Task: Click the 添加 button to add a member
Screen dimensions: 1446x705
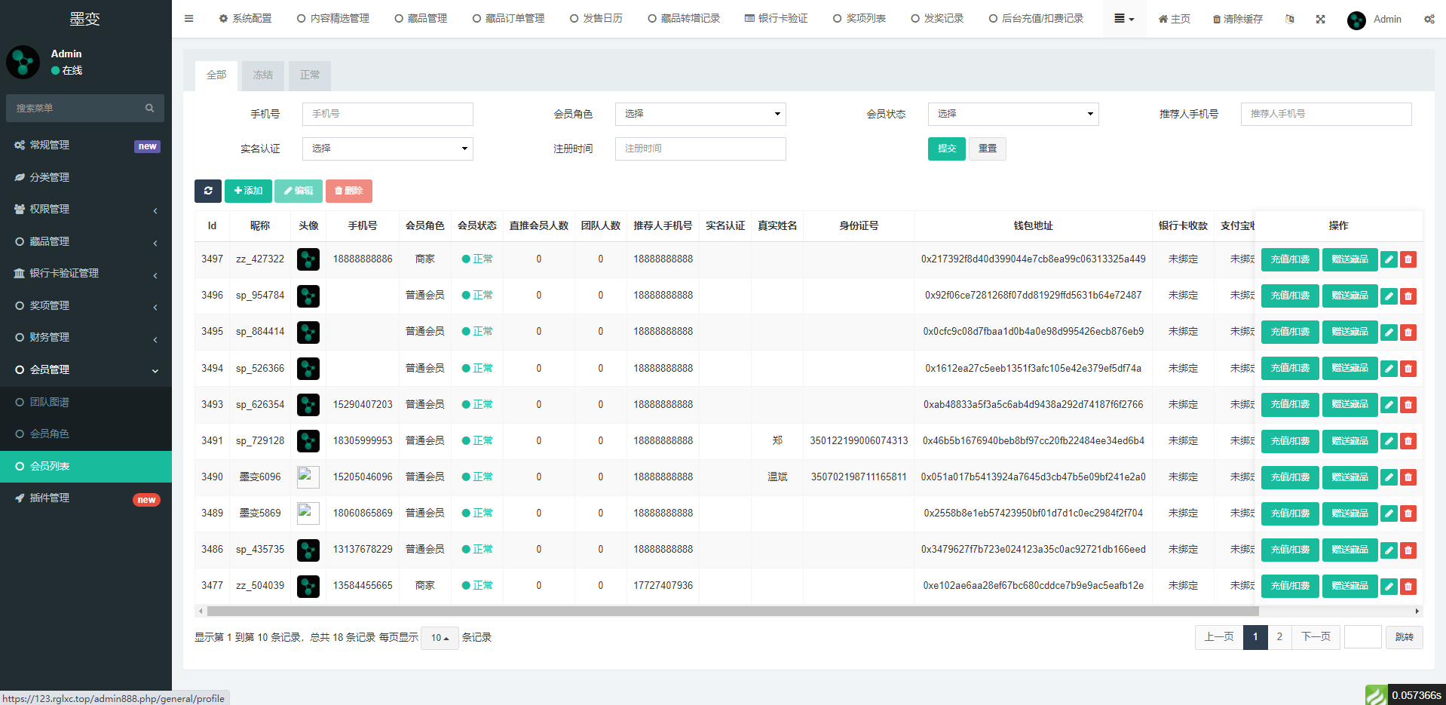Action: click(x=248, y=191)
